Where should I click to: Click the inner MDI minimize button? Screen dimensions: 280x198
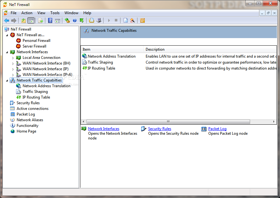point(262,13)
